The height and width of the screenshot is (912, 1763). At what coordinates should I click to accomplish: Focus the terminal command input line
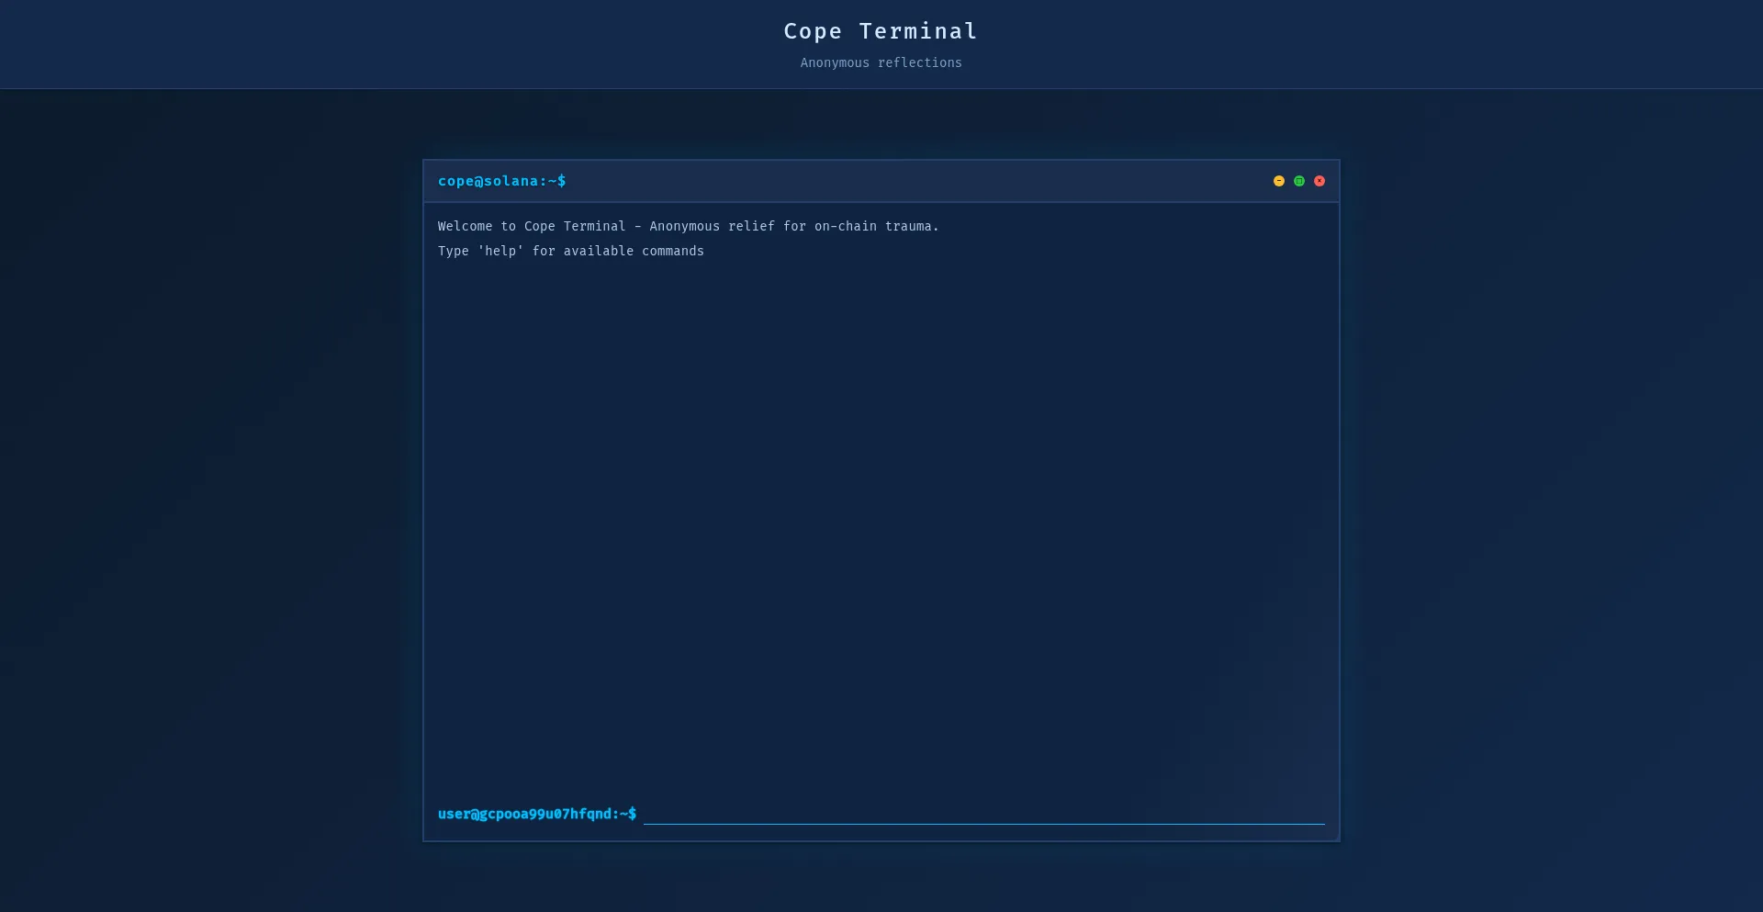click(983, 814)
